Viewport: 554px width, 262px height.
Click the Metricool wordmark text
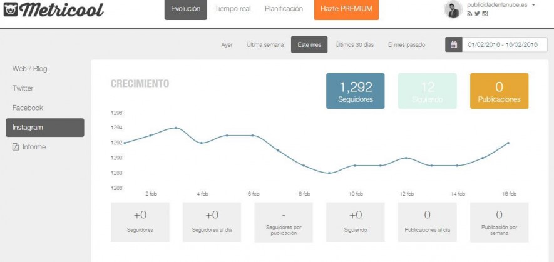(62, 10)
